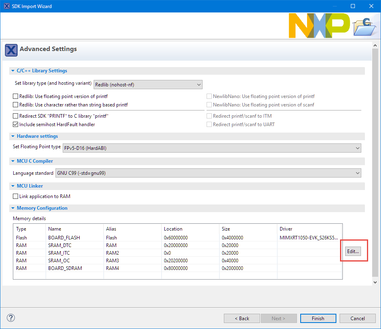Screen dimensions: 381x329
Task: Collapse the C/C++ Library Settings section
Action: [x=13, y=71]
